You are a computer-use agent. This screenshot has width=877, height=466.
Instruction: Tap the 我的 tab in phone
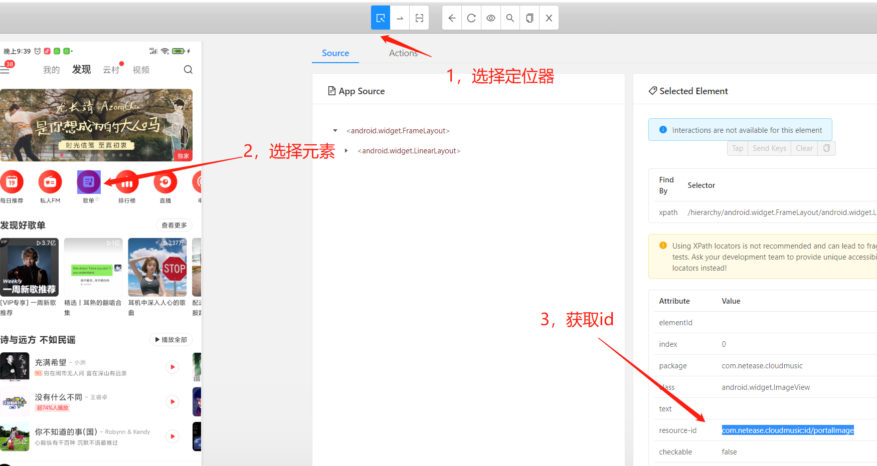coord(51,70)
